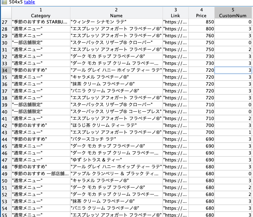This screenshot has width=253, height=217.
Task: Click Category cell "季節のおすすめ 一部店舗..." in row 49
Action: point(41,174)
